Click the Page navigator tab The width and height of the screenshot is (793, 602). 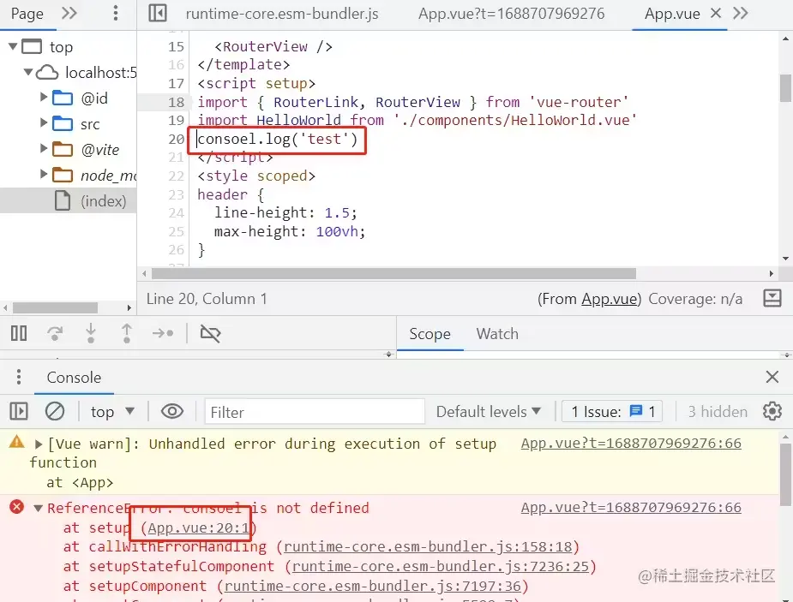[x=27, y=14]
